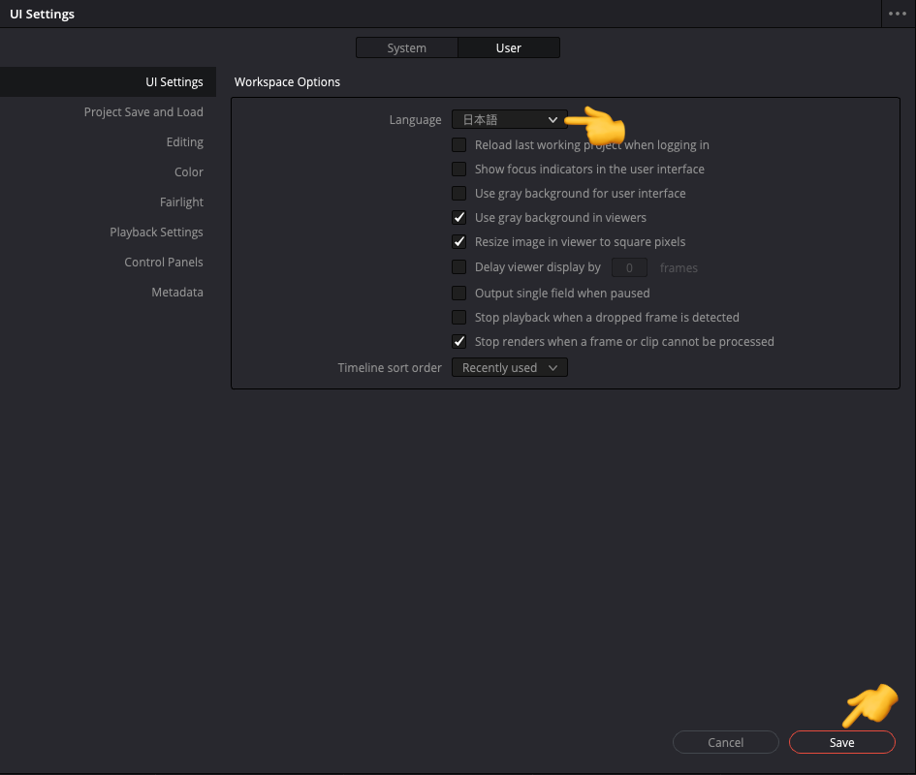Screen dimensions: 916x775
Task: Expand Timeline sort order dropdown
Action: (509, 368)
